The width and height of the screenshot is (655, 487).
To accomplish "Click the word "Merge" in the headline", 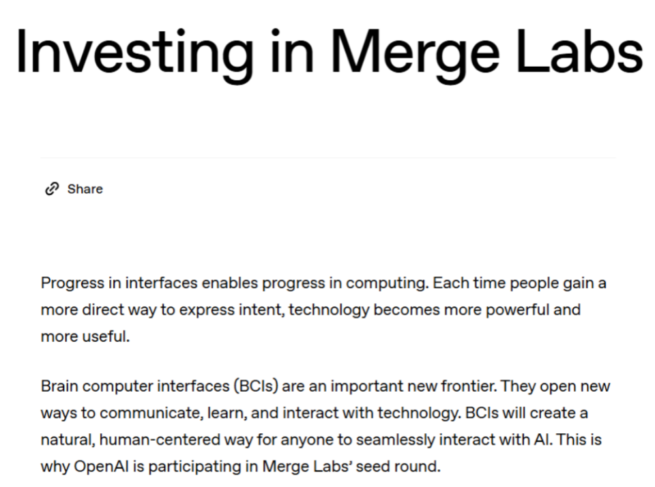I will [407, 52].
